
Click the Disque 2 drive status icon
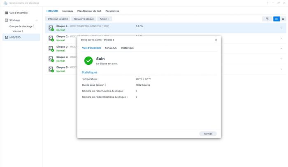(51, 38)
